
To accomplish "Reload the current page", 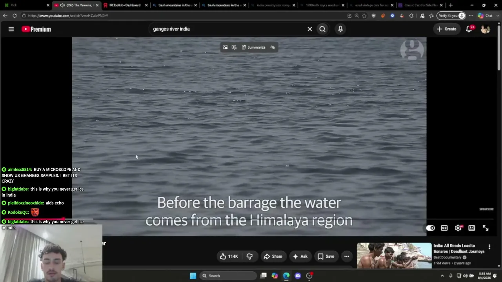I will click(15, 16).
